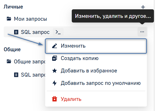Collapse the Общие запросы folder
The height and width of the screenshot is (111, 155).
coord(26,62)
